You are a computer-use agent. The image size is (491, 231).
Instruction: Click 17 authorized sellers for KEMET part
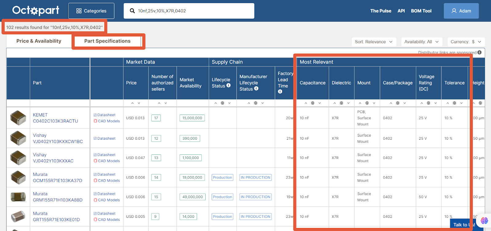coord(156,118)
